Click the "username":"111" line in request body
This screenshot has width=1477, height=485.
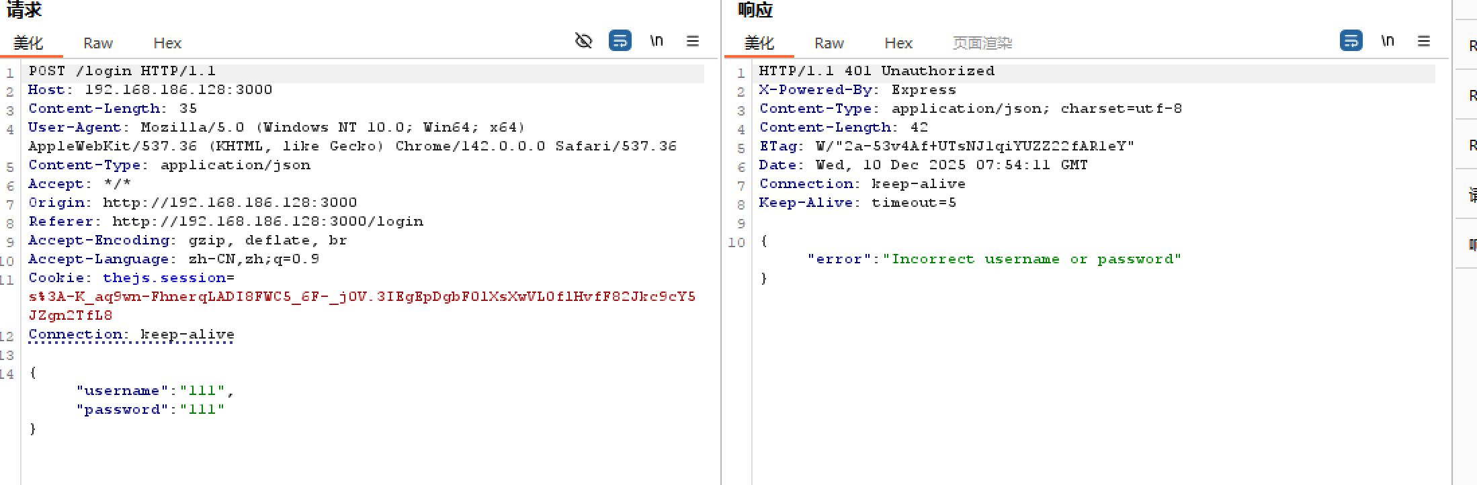point(155,391)
